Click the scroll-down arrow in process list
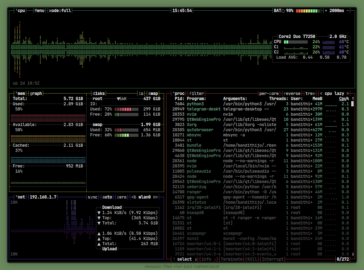Viewport: 364px width, 270px height. [x=353, y=254]
